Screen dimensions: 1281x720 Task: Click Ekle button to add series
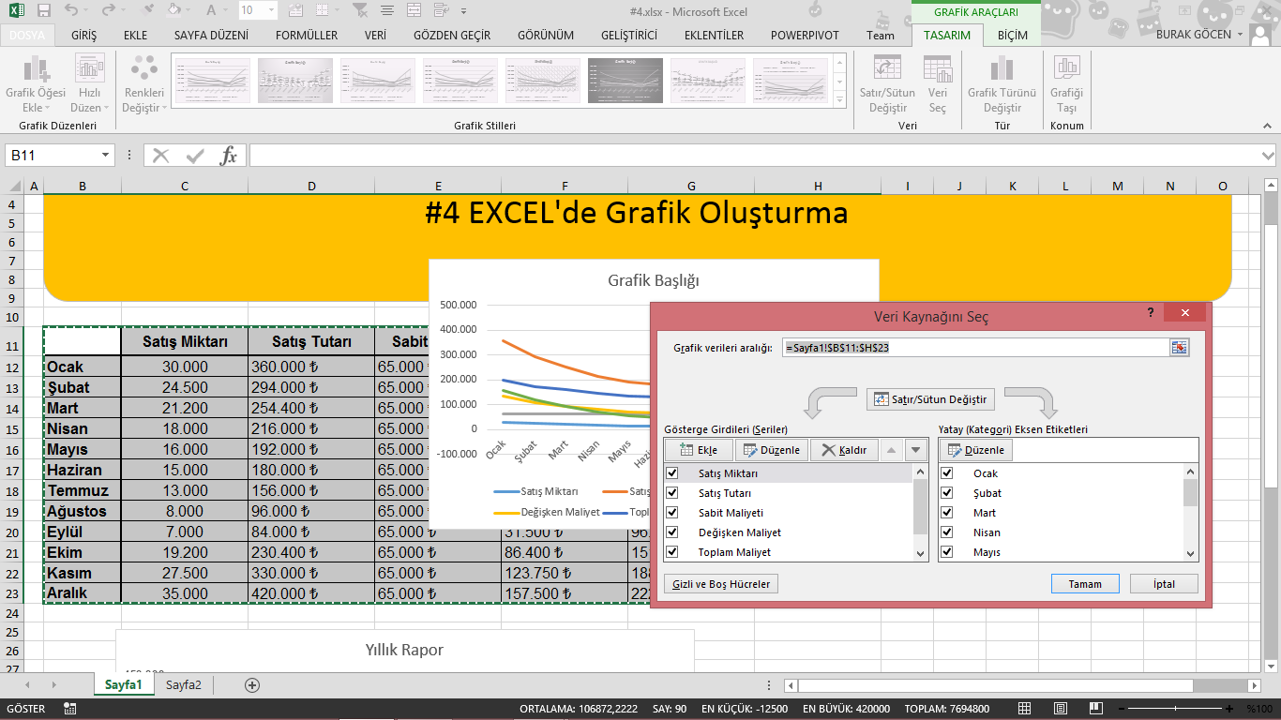coord(699,450)
